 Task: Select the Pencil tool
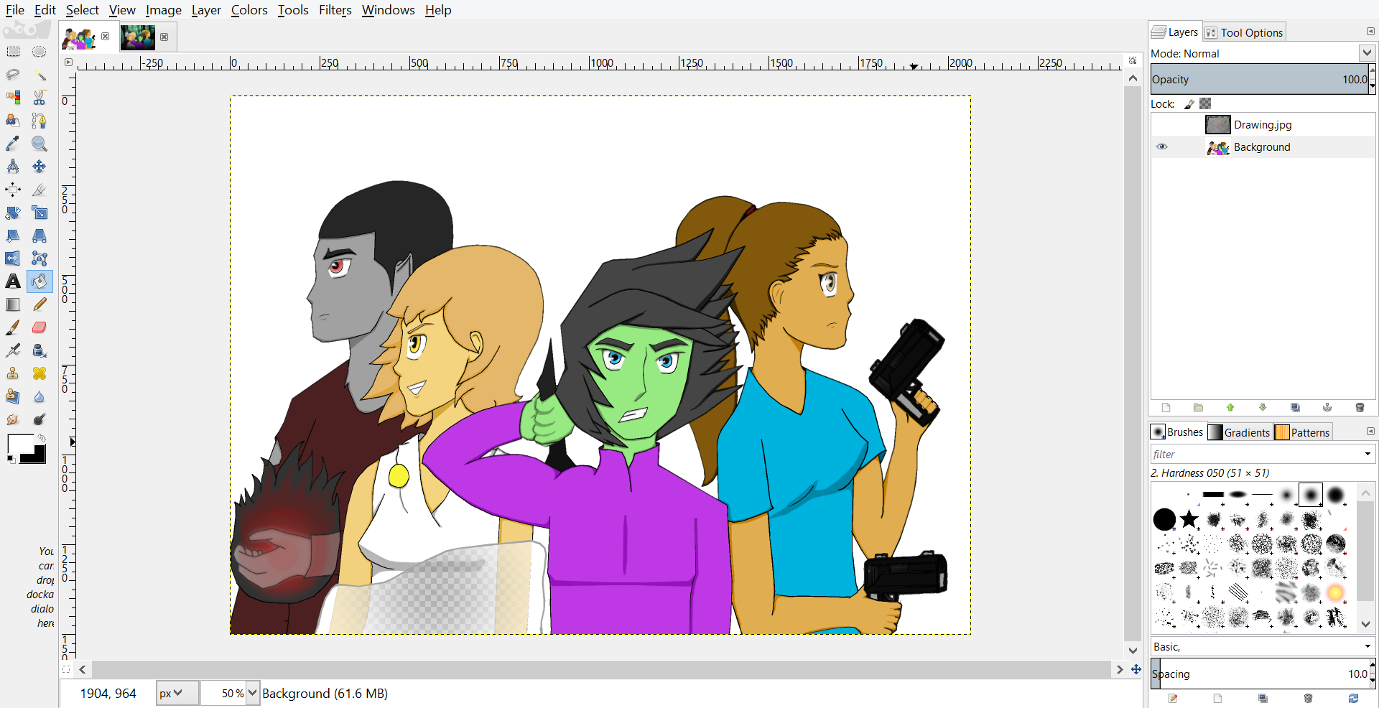coord(39,304)
